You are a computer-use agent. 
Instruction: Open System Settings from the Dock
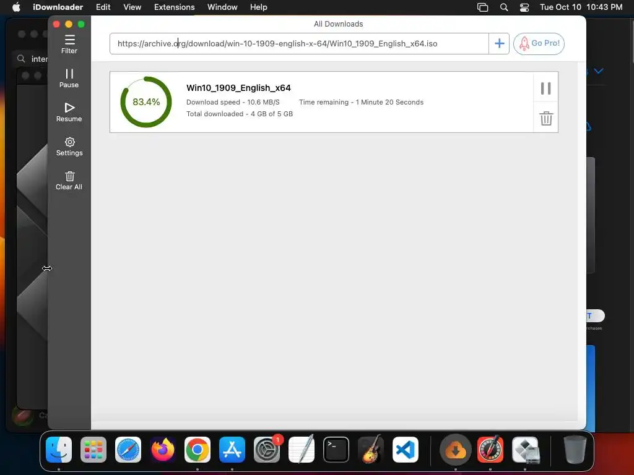pyautogui.click(x=267, y=450)
